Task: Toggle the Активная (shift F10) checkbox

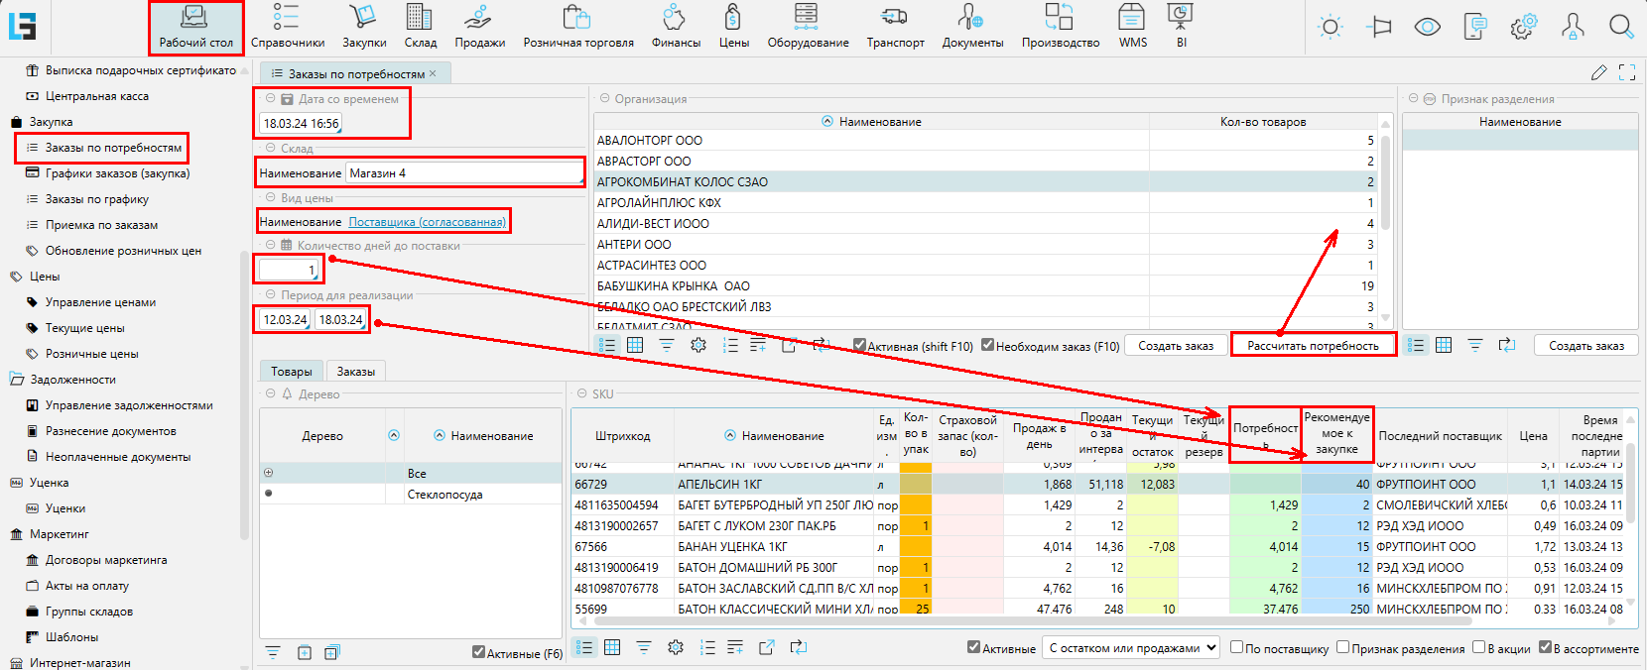Action: pyautogui.click(x=860, y=345)
